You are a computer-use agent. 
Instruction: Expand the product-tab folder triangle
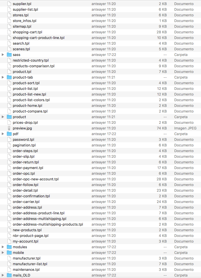tap(3, 77)
